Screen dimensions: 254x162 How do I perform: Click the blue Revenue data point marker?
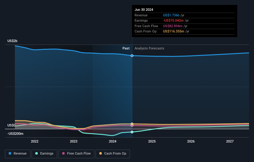tap(132, 56)
